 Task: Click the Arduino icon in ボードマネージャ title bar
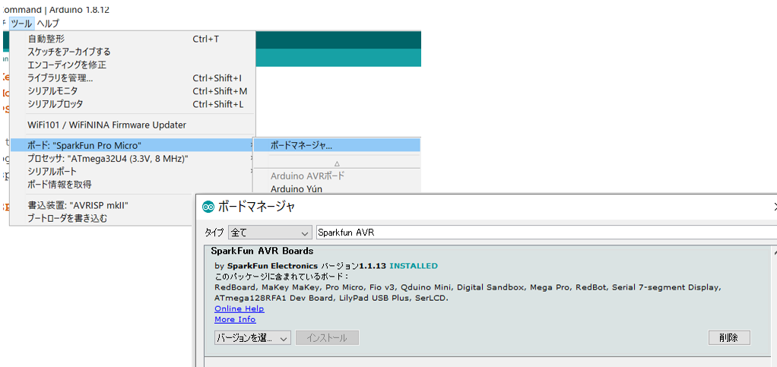tap(208, 207)
